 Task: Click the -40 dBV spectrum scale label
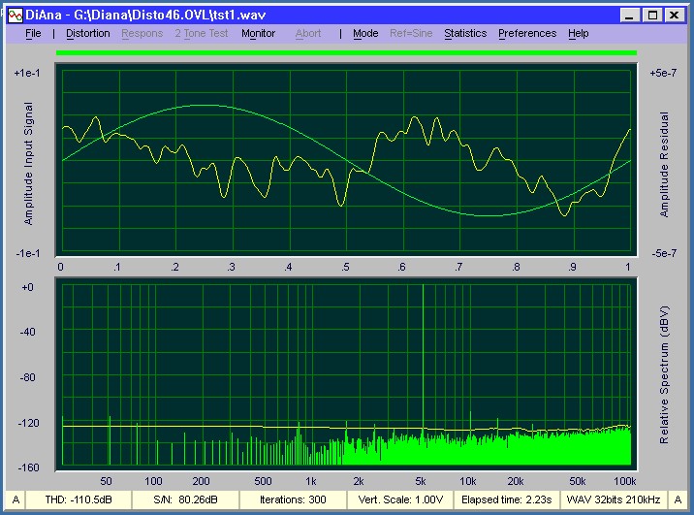point(28,332)
